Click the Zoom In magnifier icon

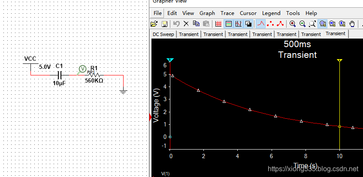point(293,24)
